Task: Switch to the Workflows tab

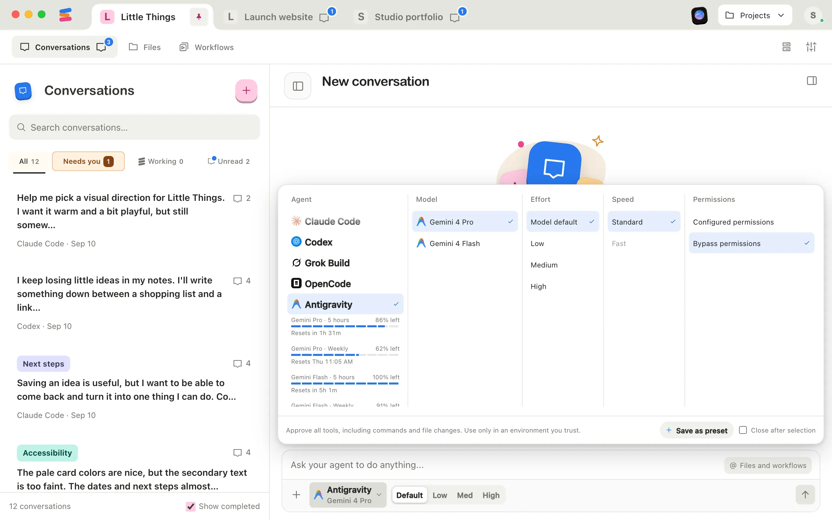Action: (207, 47)
